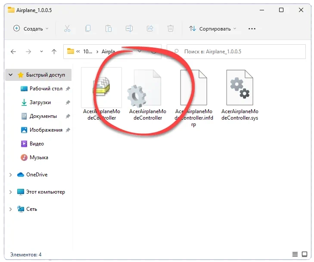Select AcerAirplaneModeController catalog file with yellow icon
The image size is (314, 262).
(x=102, y=95)
